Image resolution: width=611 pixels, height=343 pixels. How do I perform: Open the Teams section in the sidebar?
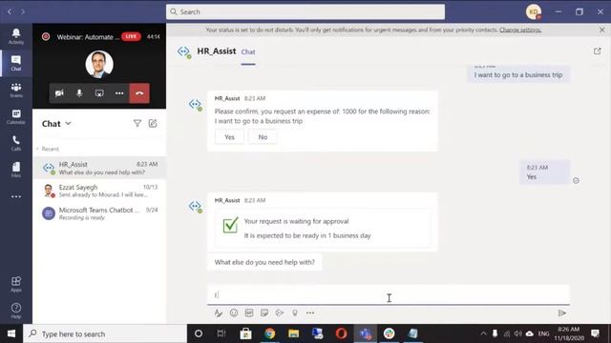pyautogui.click(x=16, y=90)
